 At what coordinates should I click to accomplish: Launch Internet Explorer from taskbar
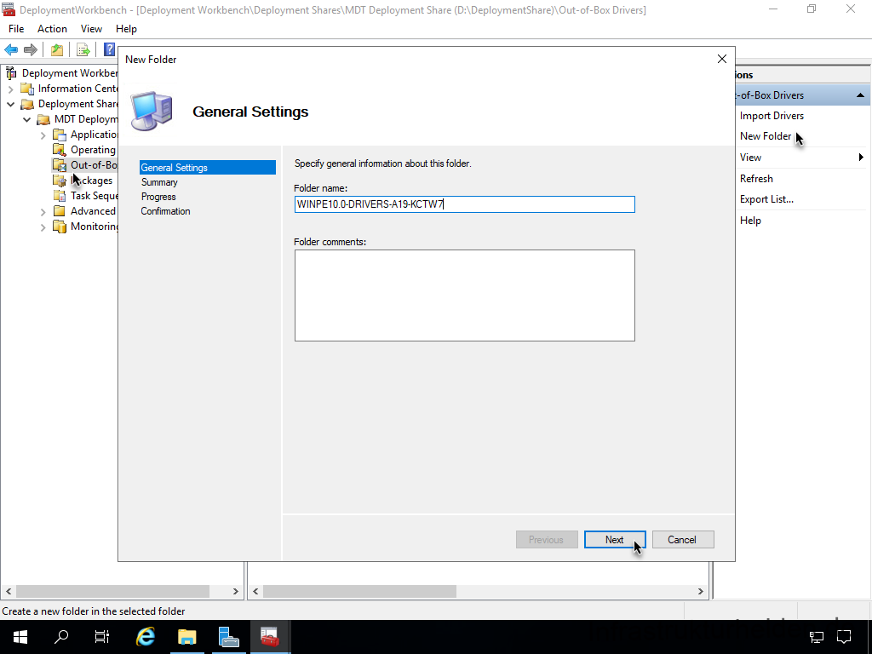146,637
